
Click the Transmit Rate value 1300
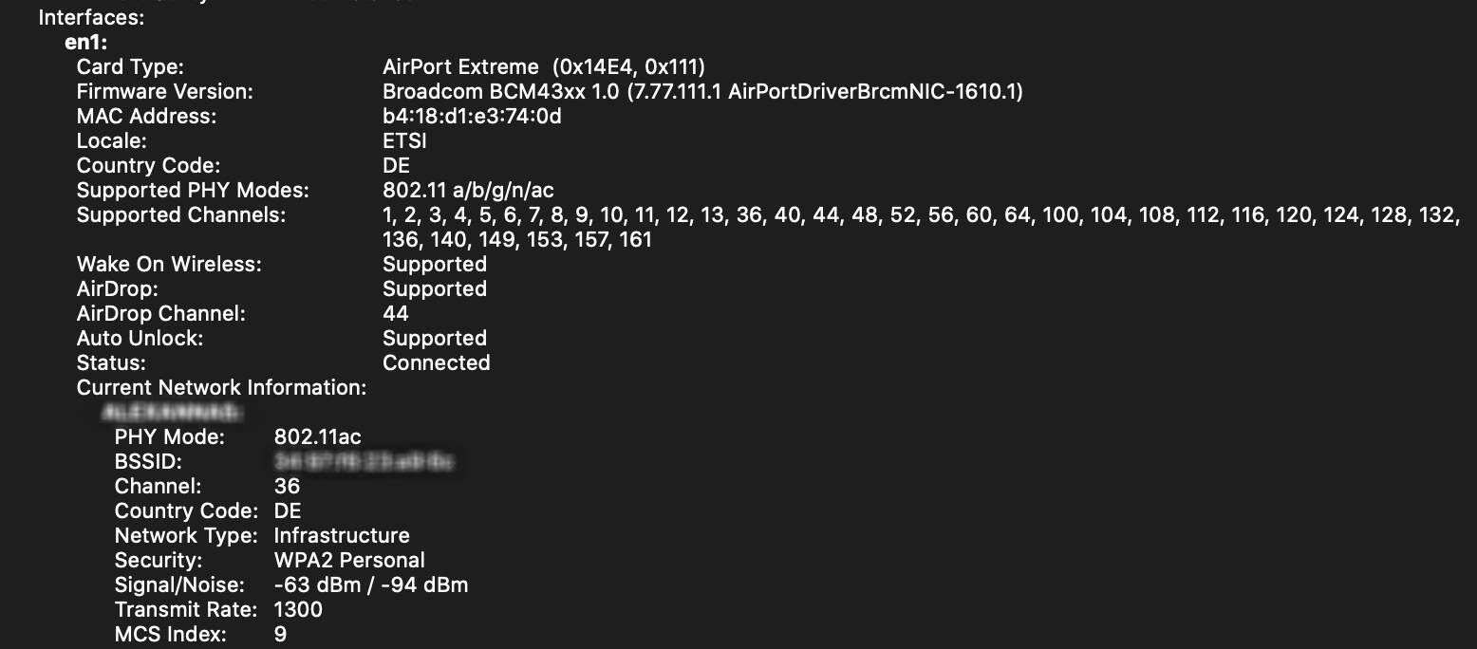tap(298, 610)
